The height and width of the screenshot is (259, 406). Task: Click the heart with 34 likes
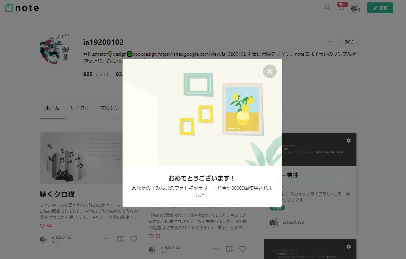(46, 226)
